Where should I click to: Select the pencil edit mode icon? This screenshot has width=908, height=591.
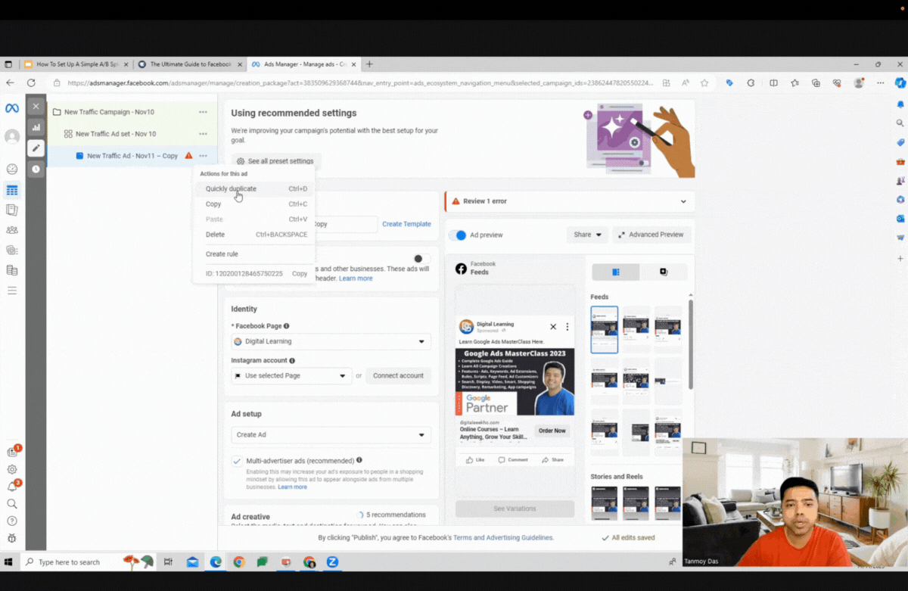pos(36,148)
